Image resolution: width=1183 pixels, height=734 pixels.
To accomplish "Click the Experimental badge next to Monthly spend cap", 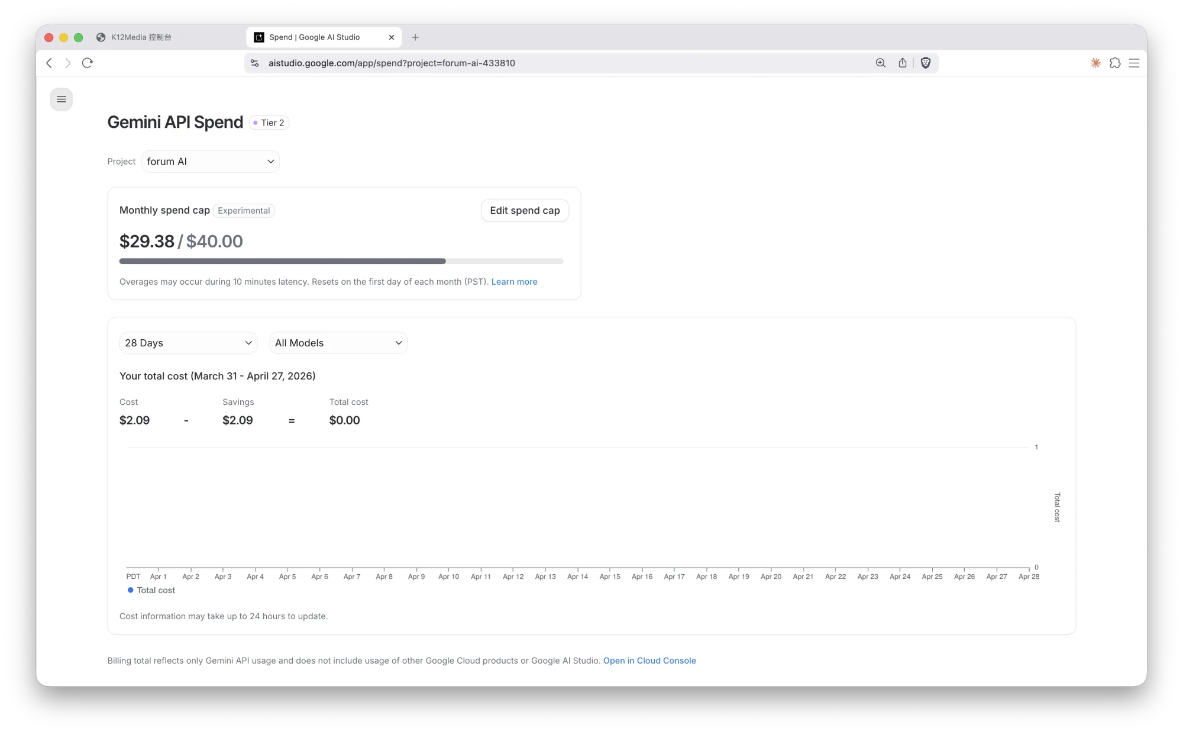I will [244, 210].
